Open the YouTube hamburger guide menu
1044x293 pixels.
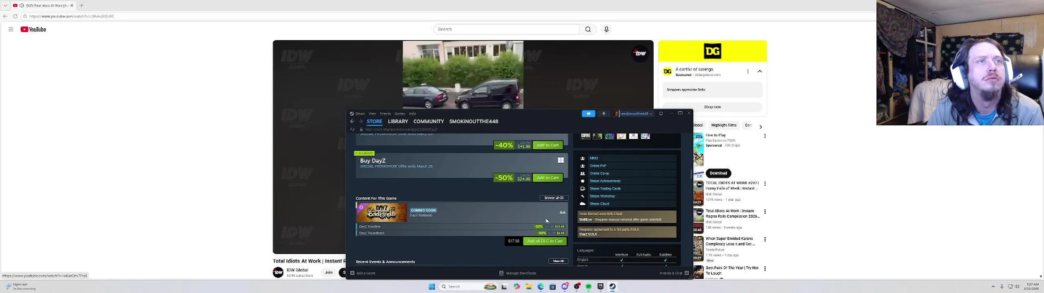pos(11,29)
